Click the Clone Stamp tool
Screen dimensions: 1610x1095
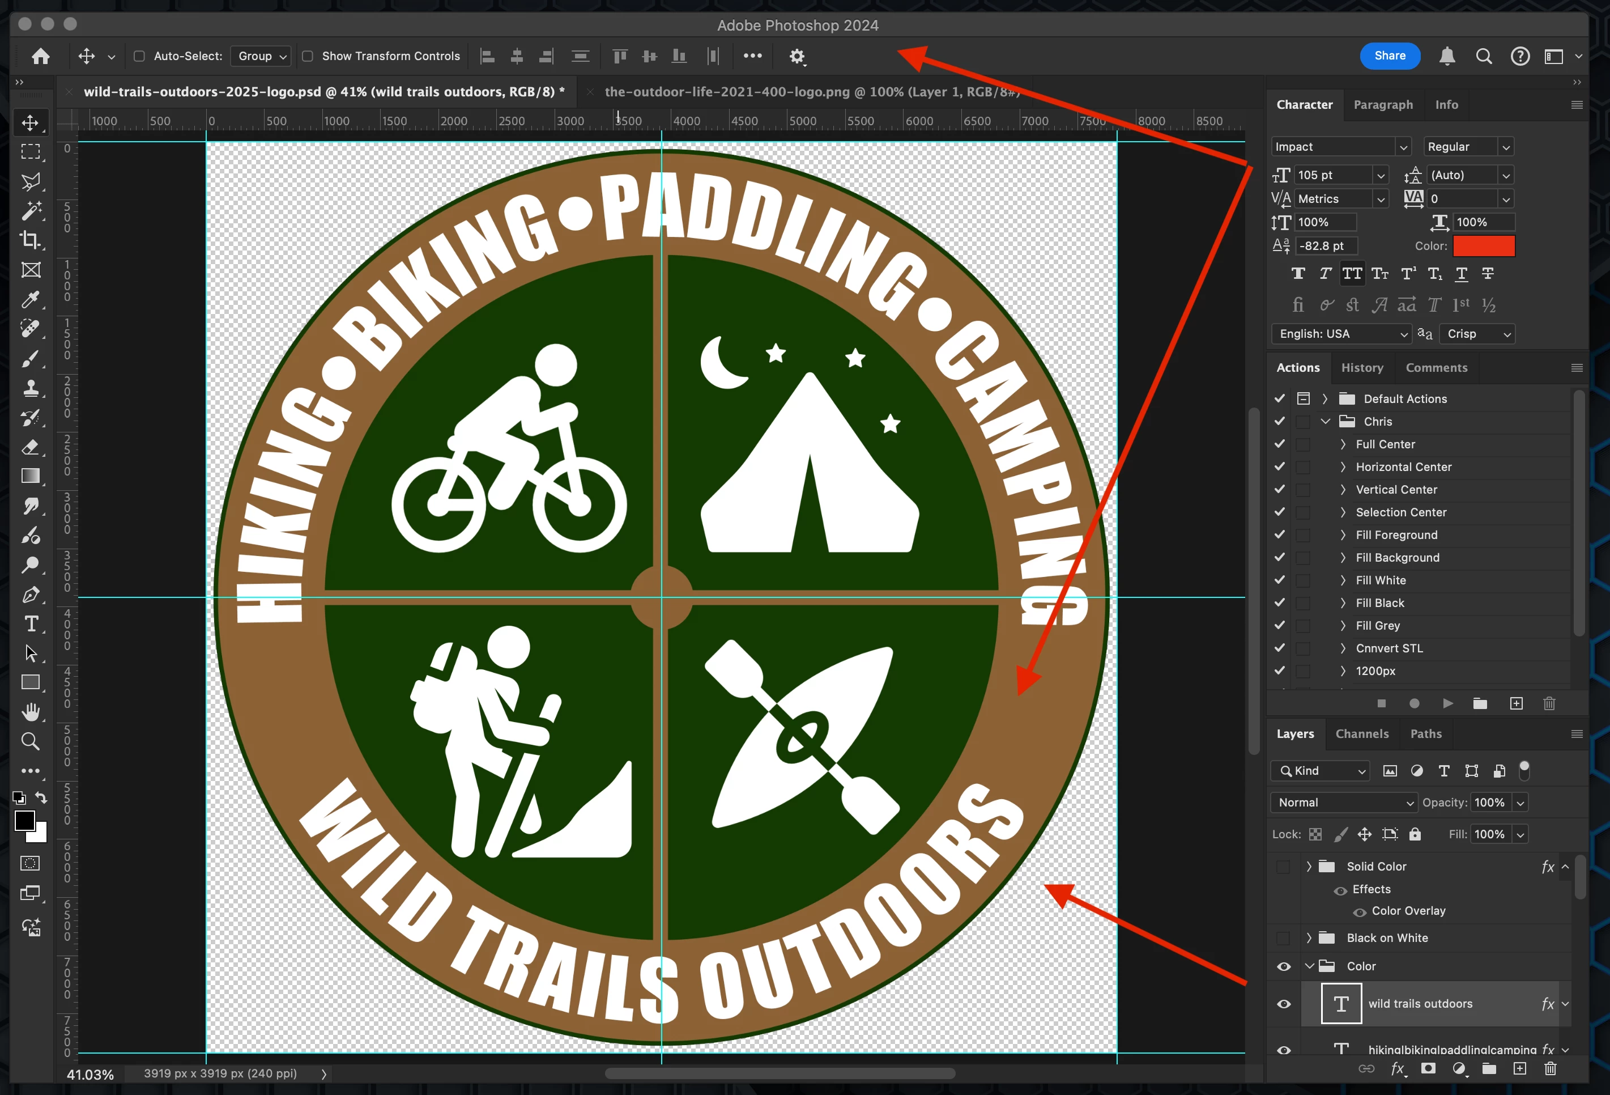(x=30, y=388)
